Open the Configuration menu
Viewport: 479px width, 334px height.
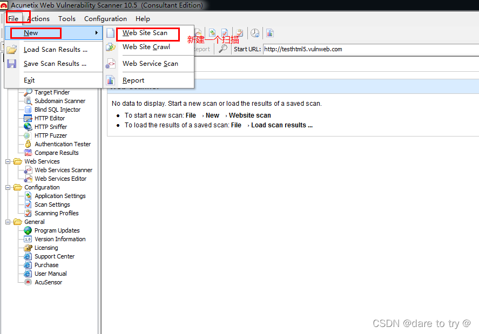105,19
